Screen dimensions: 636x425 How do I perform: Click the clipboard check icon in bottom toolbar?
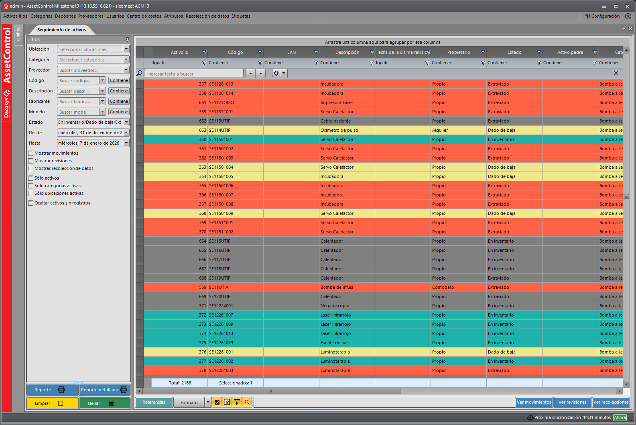[x=217, y=402]
